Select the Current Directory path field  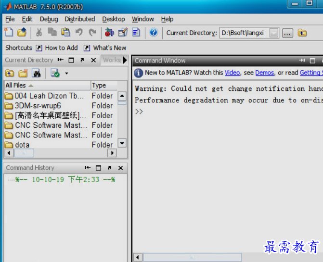pyautogui.click(x=245, y=33)
